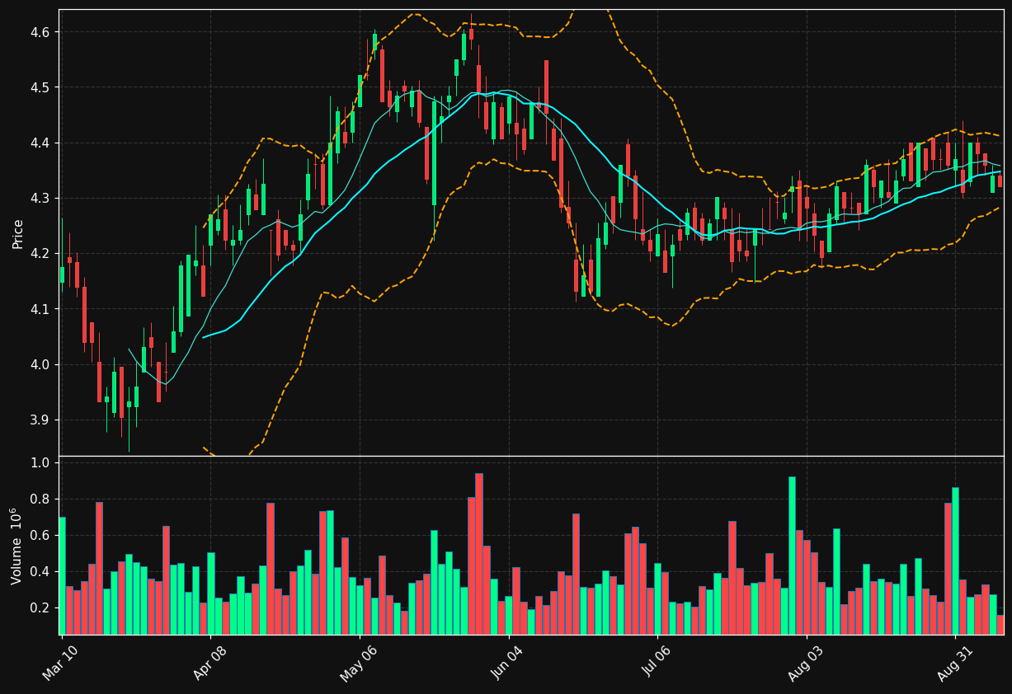Click the 4.1 price tick label
Image resolution: width=1012 pixels, height=694 pixels.
click(40, 309)
